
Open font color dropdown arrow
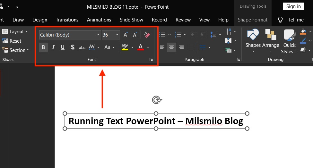pos(148,47)
